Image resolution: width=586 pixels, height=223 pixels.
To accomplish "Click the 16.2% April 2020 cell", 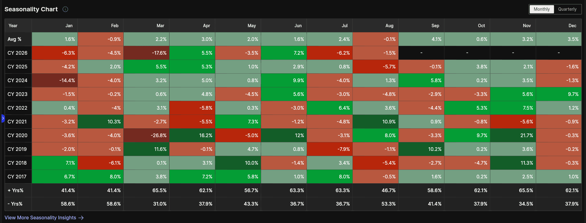I will (192, 135).
